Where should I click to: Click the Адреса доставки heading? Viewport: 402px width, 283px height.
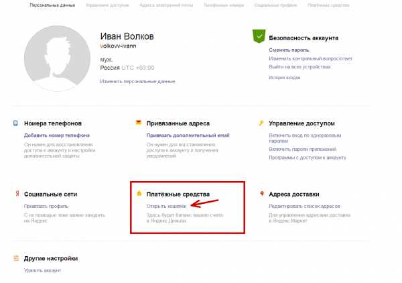tap(294, 194)
